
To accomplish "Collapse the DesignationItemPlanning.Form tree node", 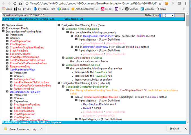I will tap(3, 31).
